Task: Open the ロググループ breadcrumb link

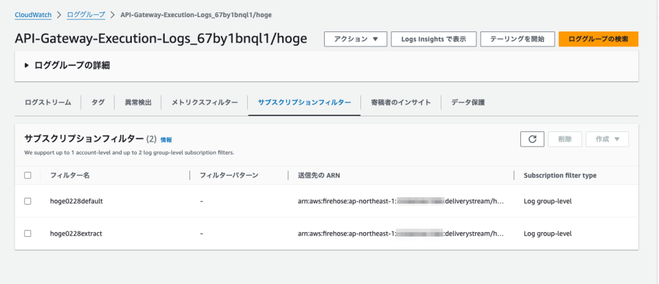Action: coord(86,14)
